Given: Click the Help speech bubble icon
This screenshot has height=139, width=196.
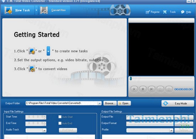Looking at the screenshot, I should 182,12.
